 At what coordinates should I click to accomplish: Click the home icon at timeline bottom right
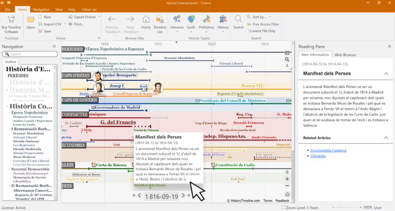click(287, 194)
